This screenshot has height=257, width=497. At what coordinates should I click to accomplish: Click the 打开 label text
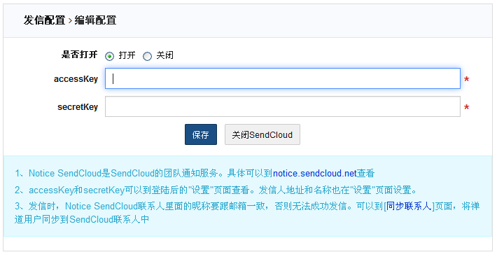[x=127, y=55]
